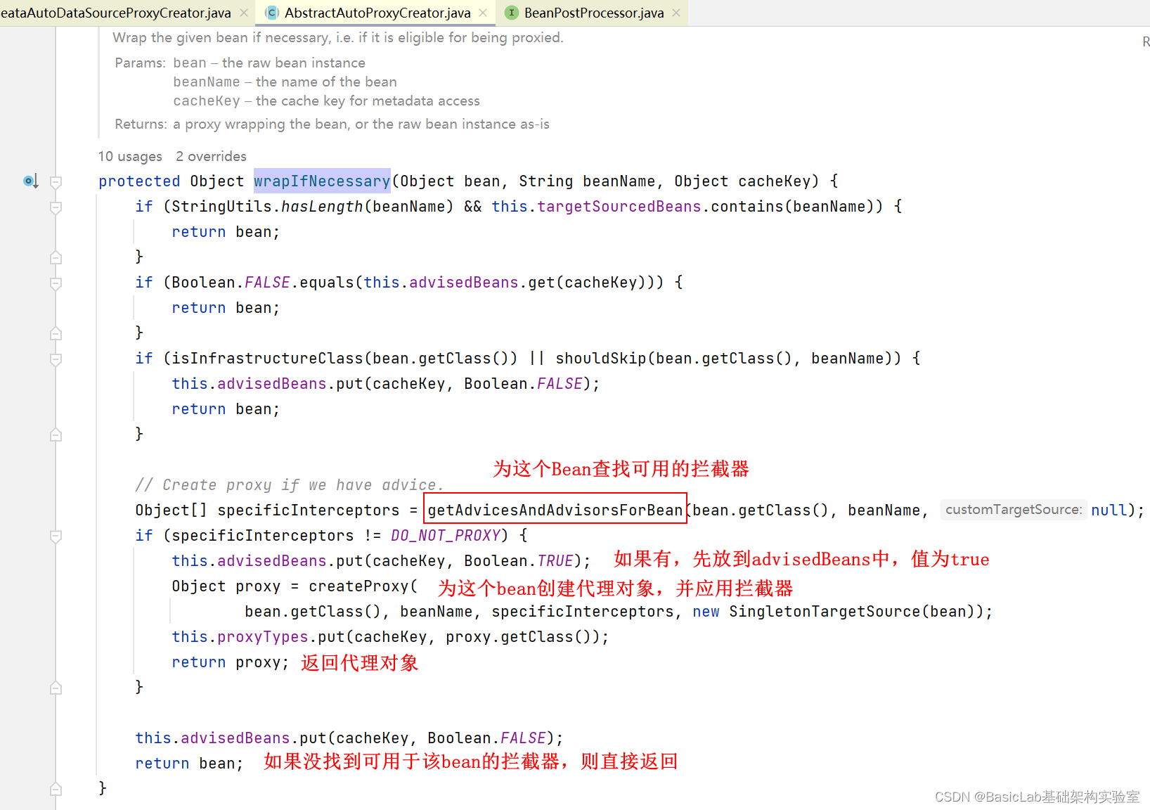Click the targetSourcedBeans field reference
1150x810 pixels.
619,207
